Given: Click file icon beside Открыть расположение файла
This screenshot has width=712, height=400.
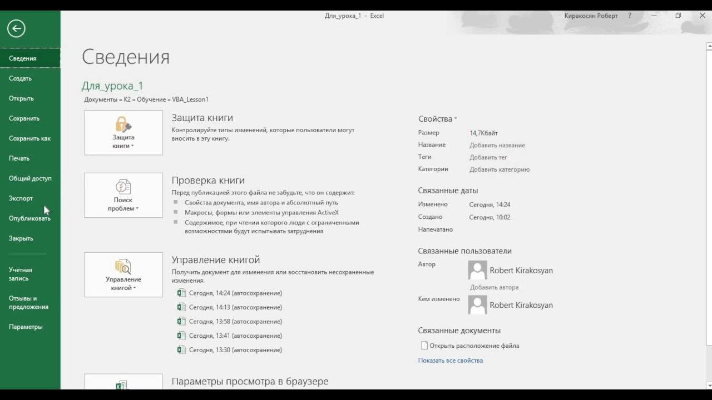Looking at the screenshot, I should tap(424, 346).
